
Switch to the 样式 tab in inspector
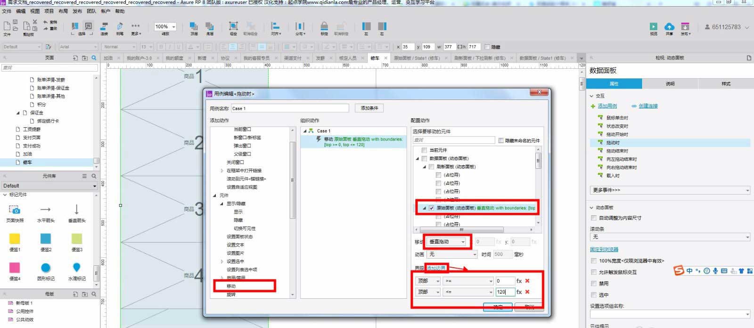(726, 84)
